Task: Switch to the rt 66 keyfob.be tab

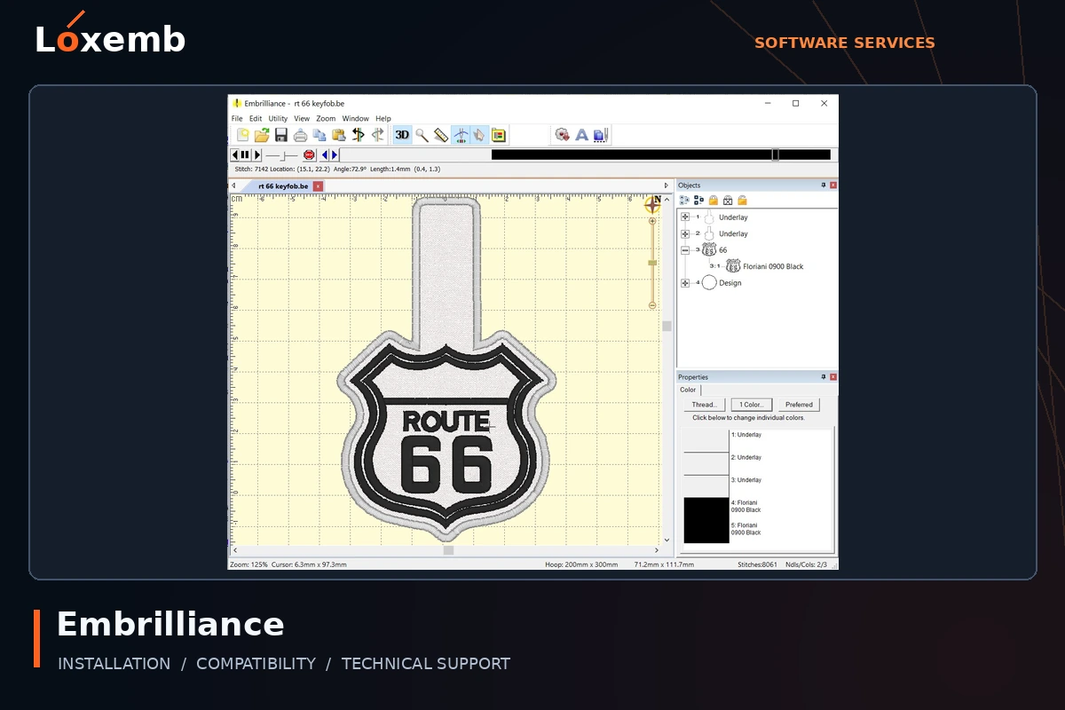Action: tap(283, 186)
